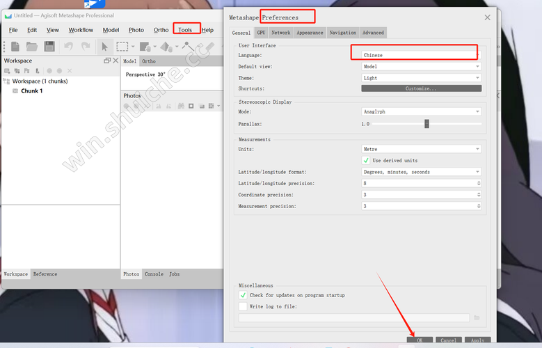
Task: Click the Enable Items circle icon in Workspace toolbar
Action: tap(49, 70)
